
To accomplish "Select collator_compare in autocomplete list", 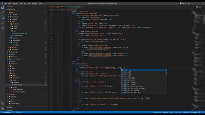I will click(143, 82).
